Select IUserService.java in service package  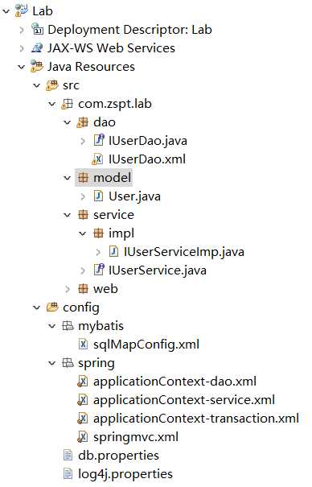point(158,270)
